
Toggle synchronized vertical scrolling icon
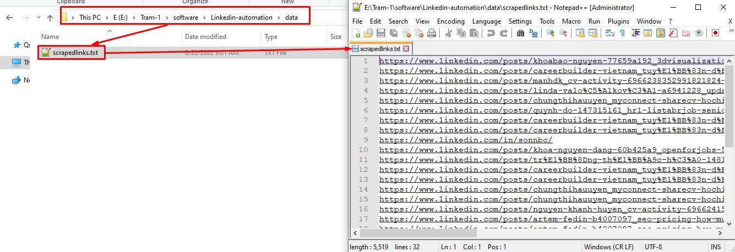click(x=580, y=33)
